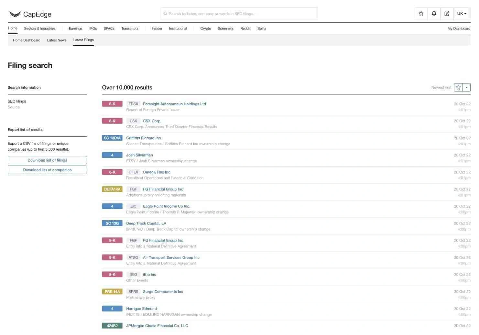This screenshot has height=335, width=479.
Task: Click Download list of companies button
Action: [47, 170]
